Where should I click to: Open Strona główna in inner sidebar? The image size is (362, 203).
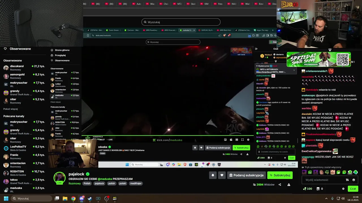[x=60, y=50]
